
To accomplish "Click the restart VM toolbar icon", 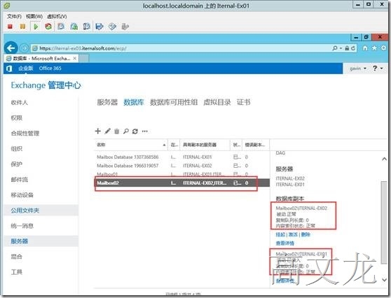I will [x=48, y=27].
